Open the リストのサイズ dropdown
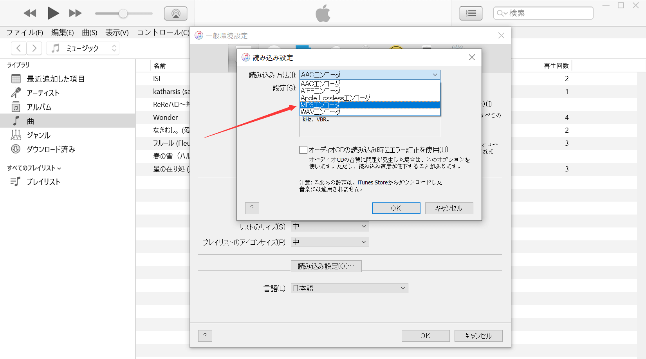The image size is (646, 359). (330, 226)
